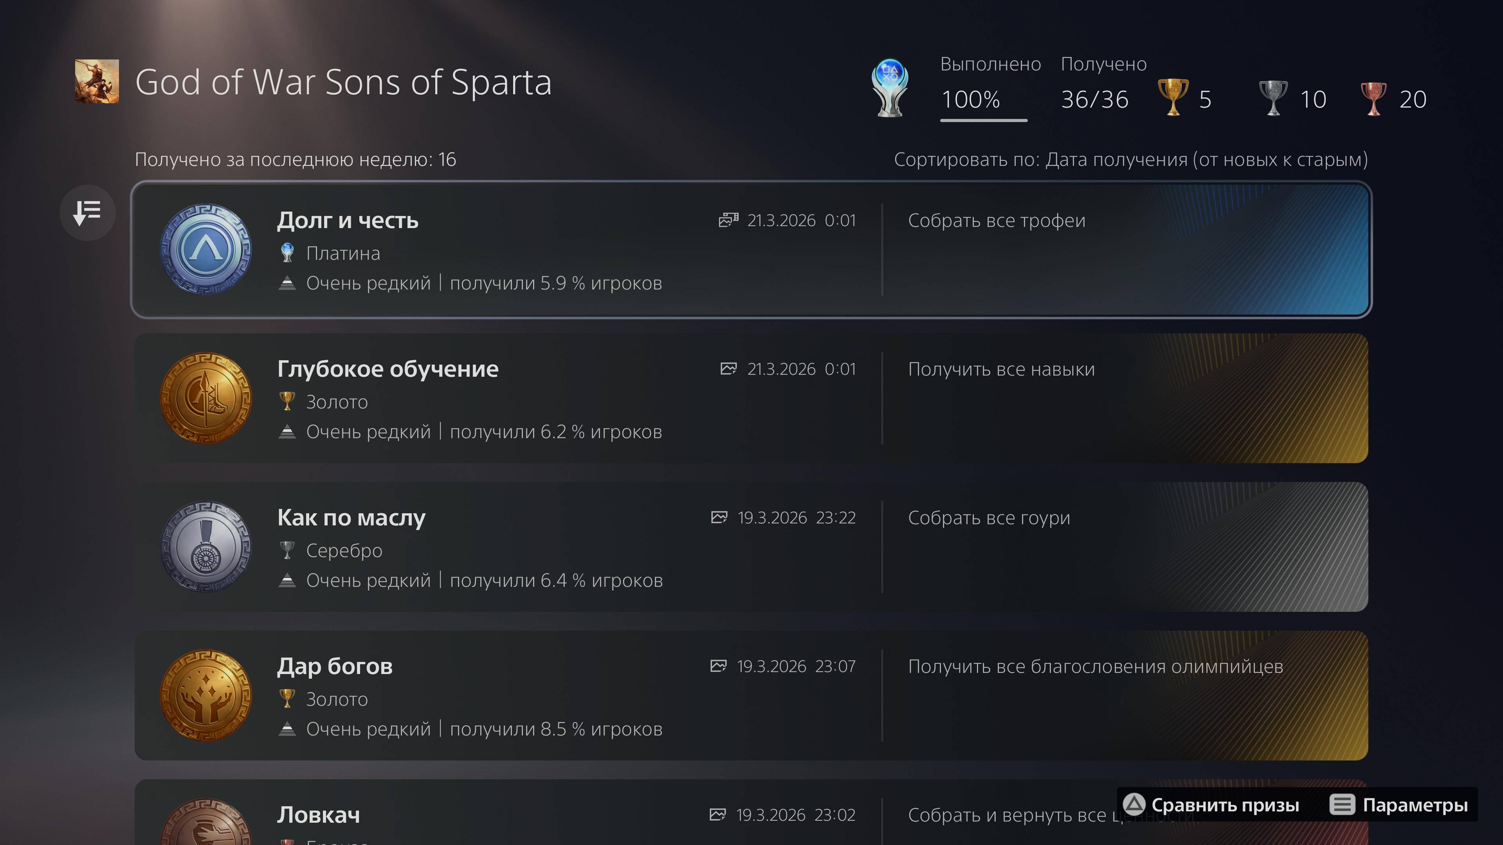This screenshot has height=845, width=1503.
Task: Open the sort by date received dropdown
Action: [1130, 159]
